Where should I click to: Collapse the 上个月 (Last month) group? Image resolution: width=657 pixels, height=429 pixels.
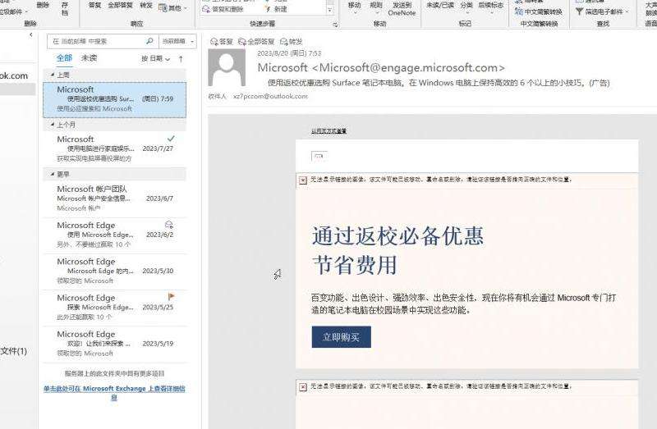point(53,125)
